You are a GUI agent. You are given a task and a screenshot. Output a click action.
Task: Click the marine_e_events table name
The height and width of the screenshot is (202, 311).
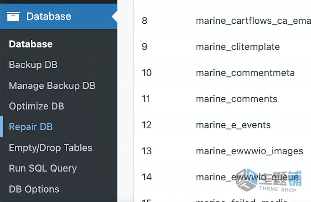click(x=233, y=125)
